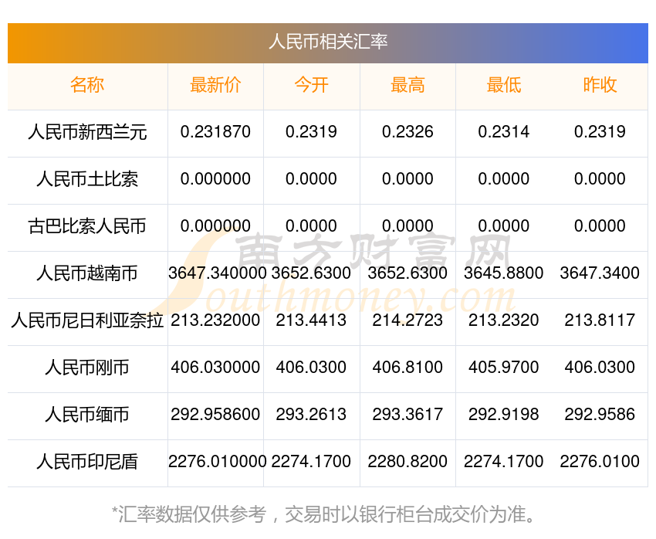Click the lowest value 292.9198

point(504,415)
